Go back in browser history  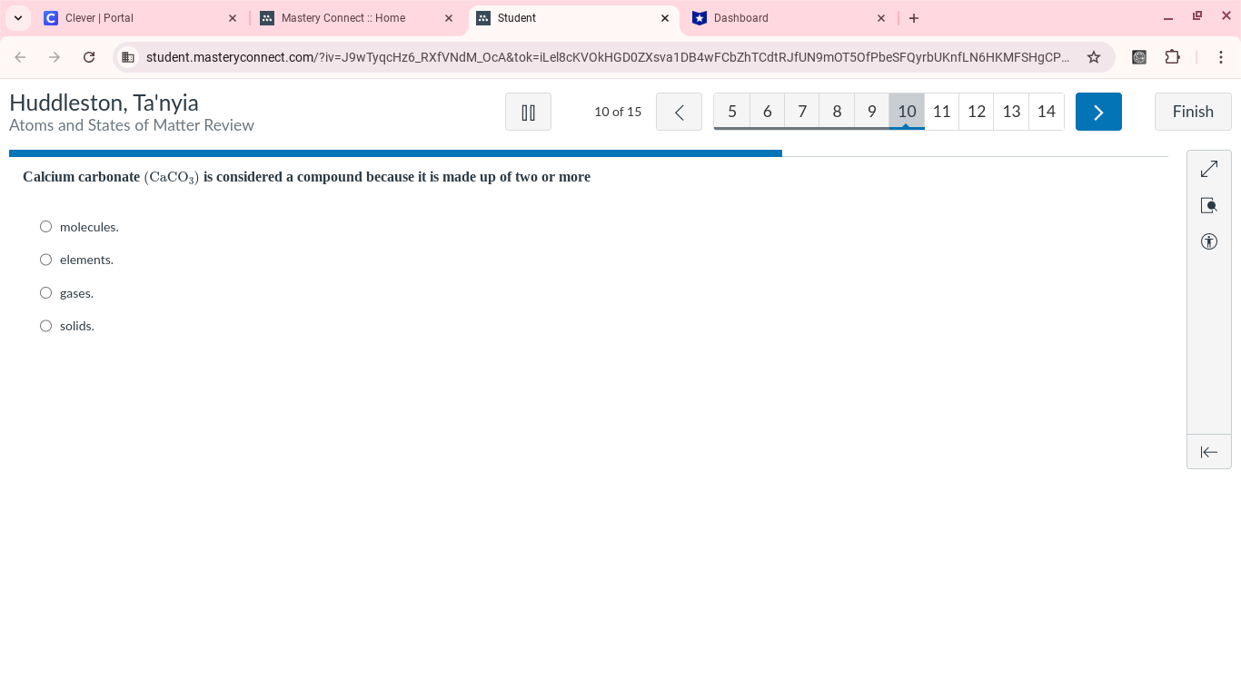(x=20, y=57)
